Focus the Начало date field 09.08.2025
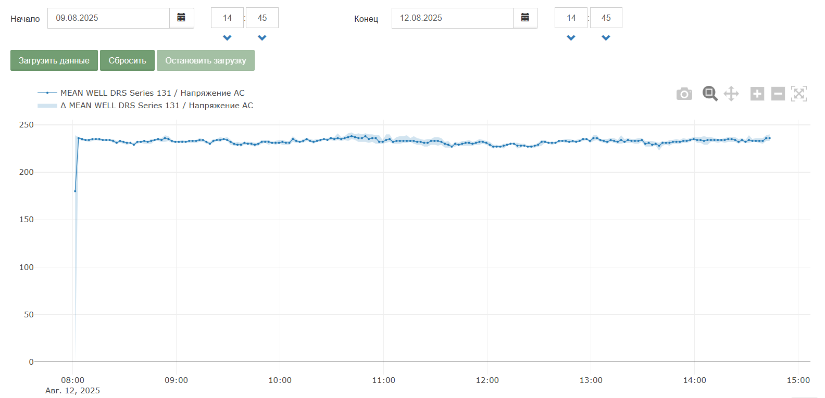This screenshot has width=825, height=398. [108, 18]
